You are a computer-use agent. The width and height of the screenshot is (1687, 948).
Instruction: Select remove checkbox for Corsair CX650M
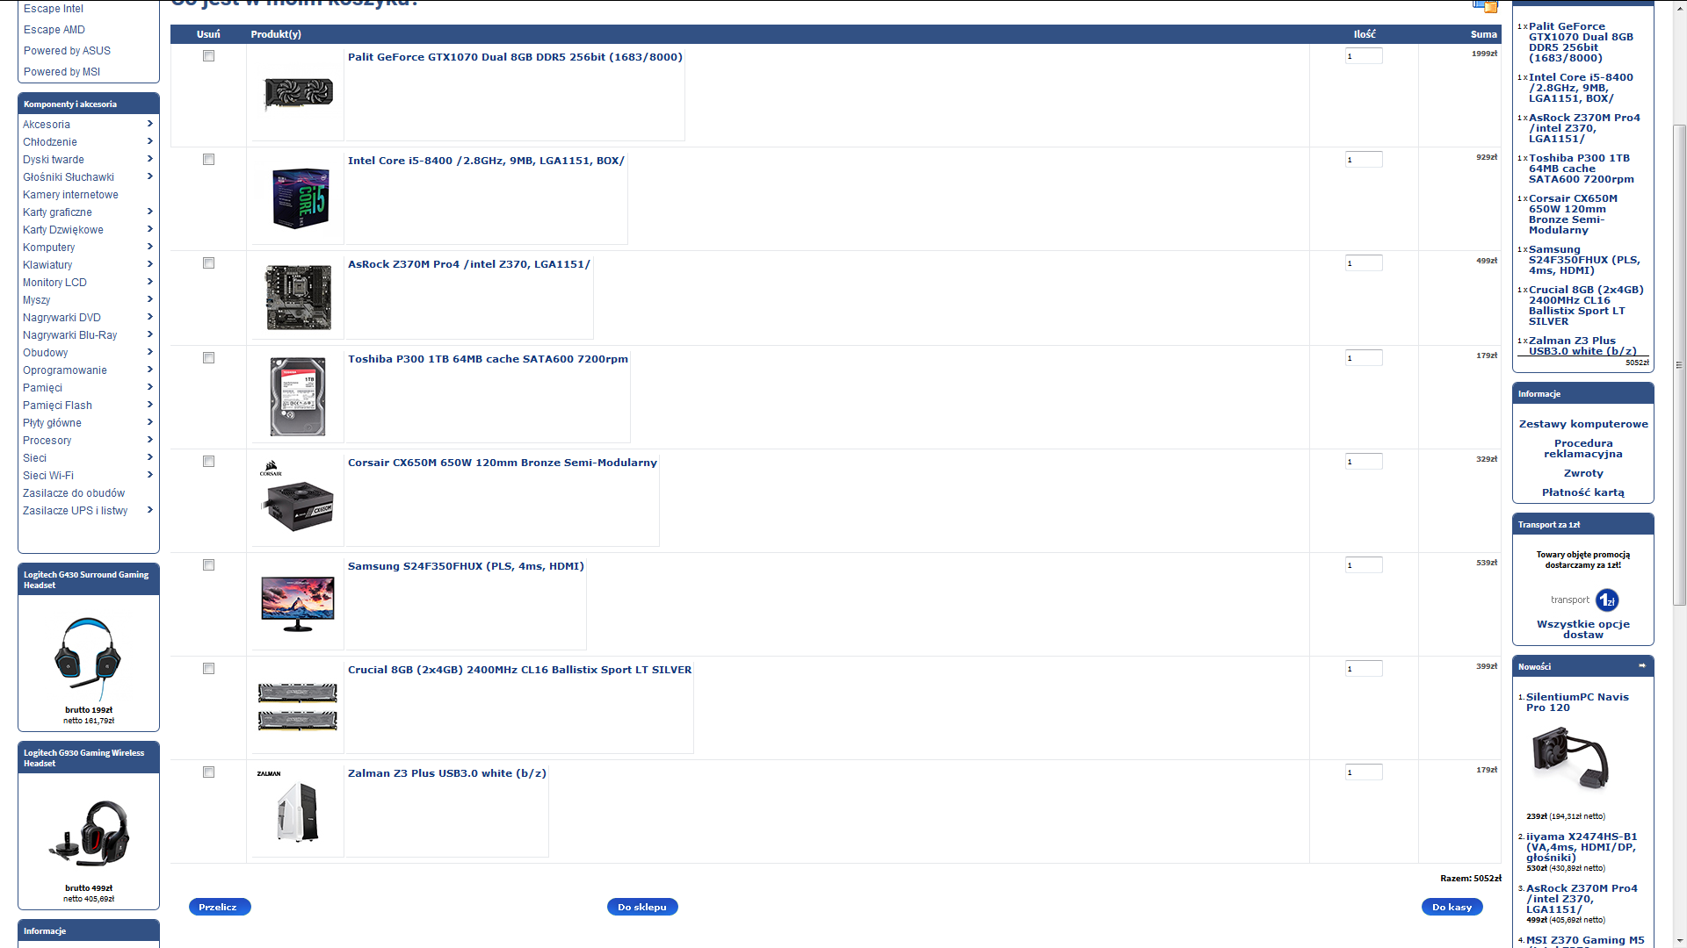click(x=208, y=462)
